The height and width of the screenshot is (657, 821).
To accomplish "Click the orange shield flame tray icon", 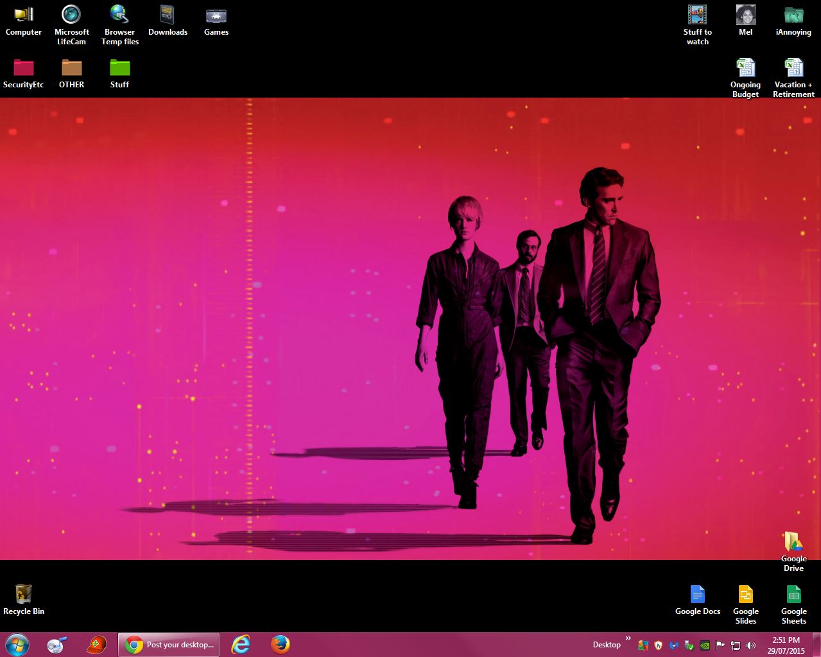I will point(658,645).
